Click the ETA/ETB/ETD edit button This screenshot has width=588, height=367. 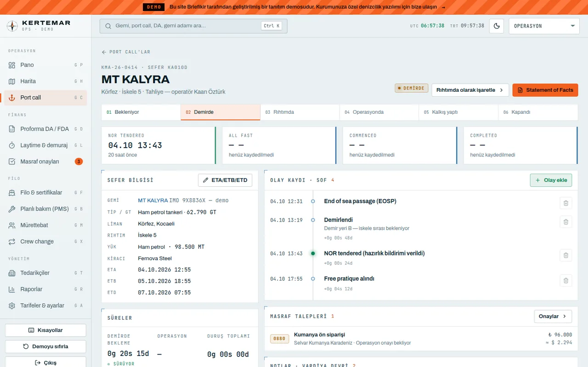(x=225, y=180)
